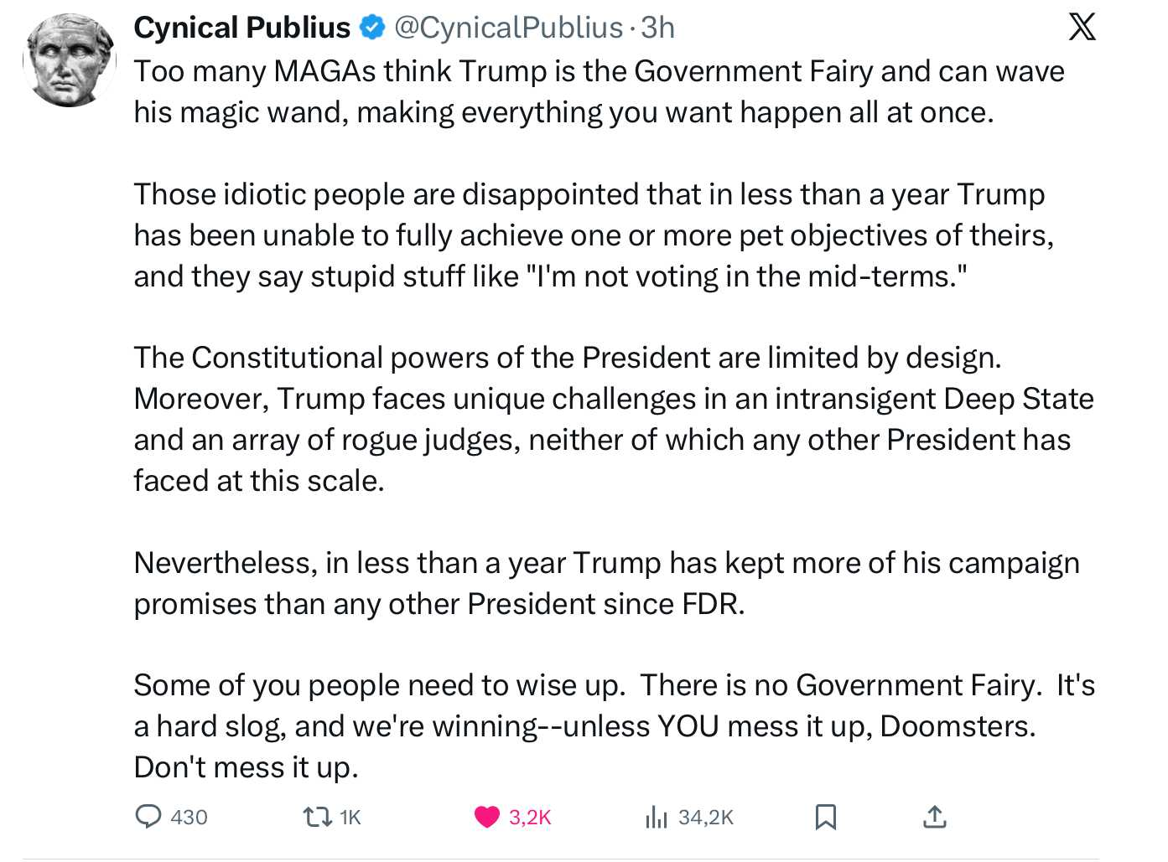Click the Cynical Publius display name

(x=241, y=28)
